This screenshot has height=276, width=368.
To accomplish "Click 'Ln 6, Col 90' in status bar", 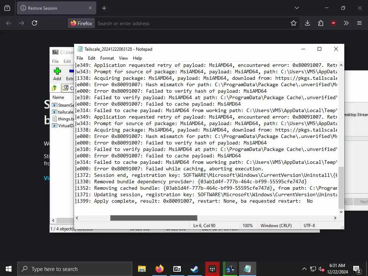I will pyautogui.click(x=204, y=226).
